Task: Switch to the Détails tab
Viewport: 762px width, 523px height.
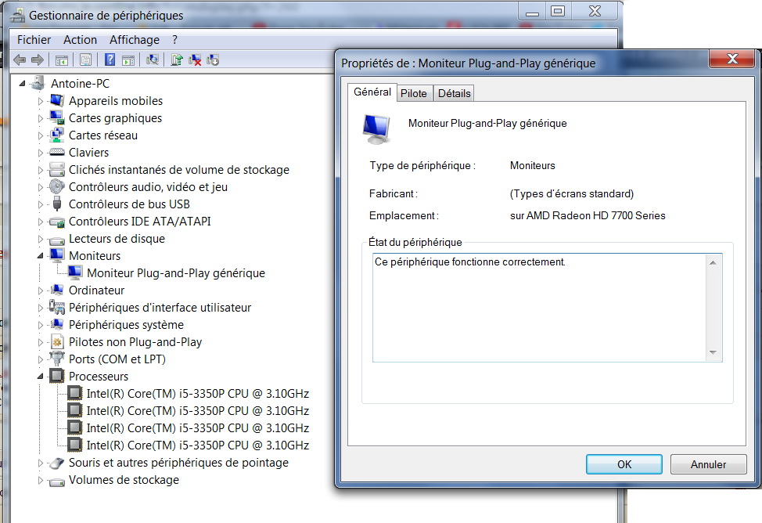Action: click(454, 93)
